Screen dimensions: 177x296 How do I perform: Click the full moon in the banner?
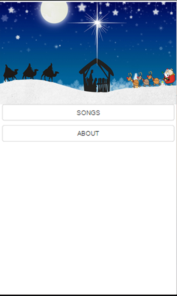pyautogui.click(x=54, y=12)
